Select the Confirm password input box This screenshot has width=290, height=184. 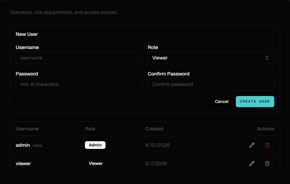[211, 84]
